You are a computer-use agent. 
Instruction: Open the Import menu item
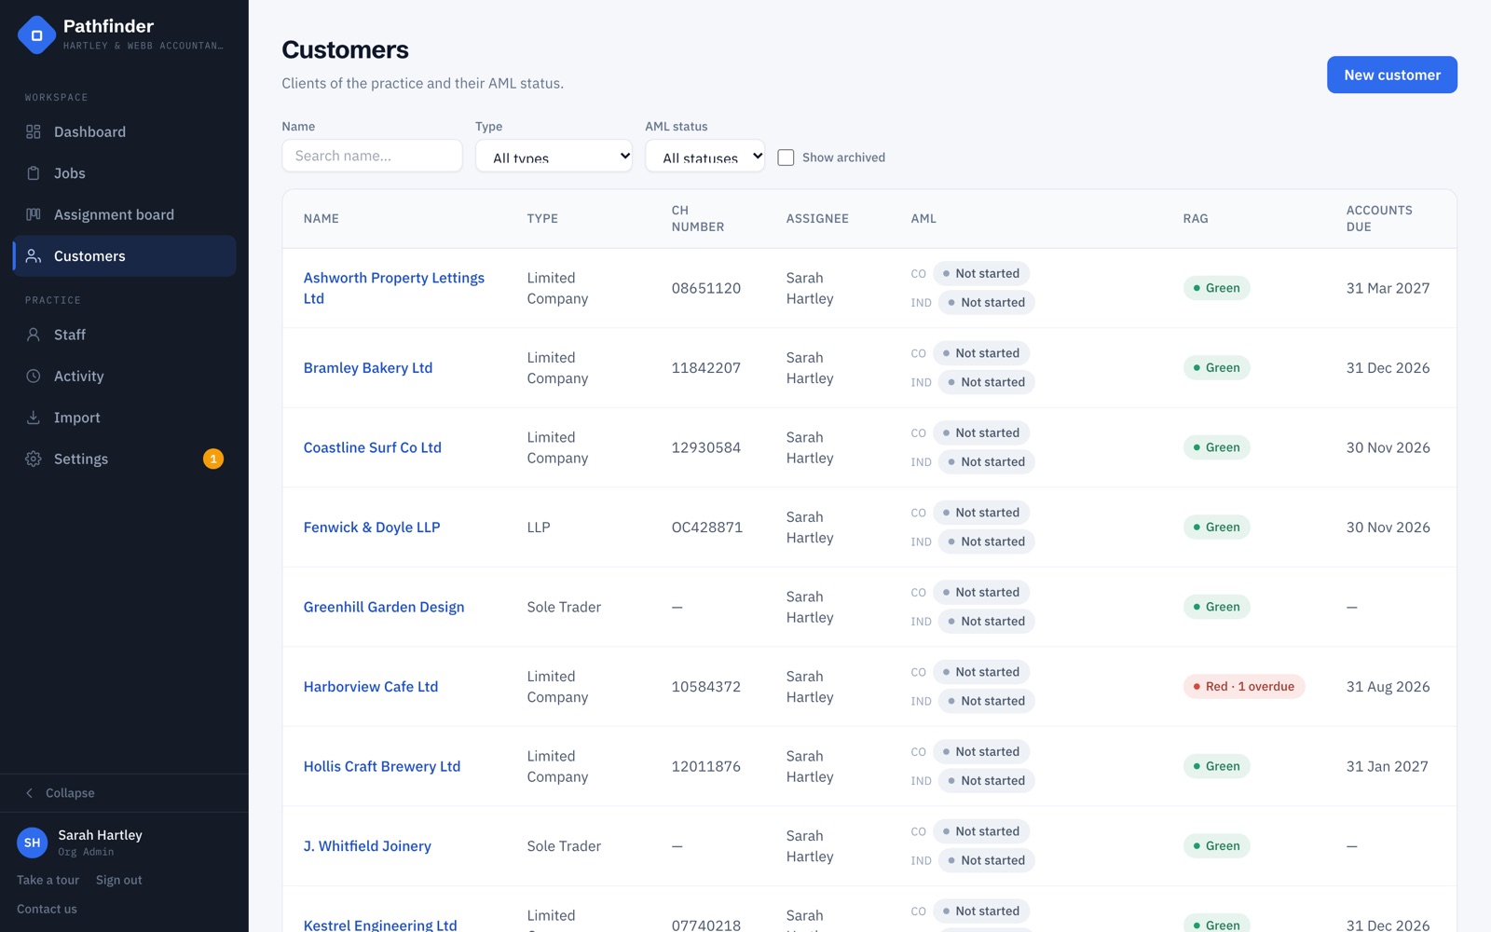click(x=124, y=418)
